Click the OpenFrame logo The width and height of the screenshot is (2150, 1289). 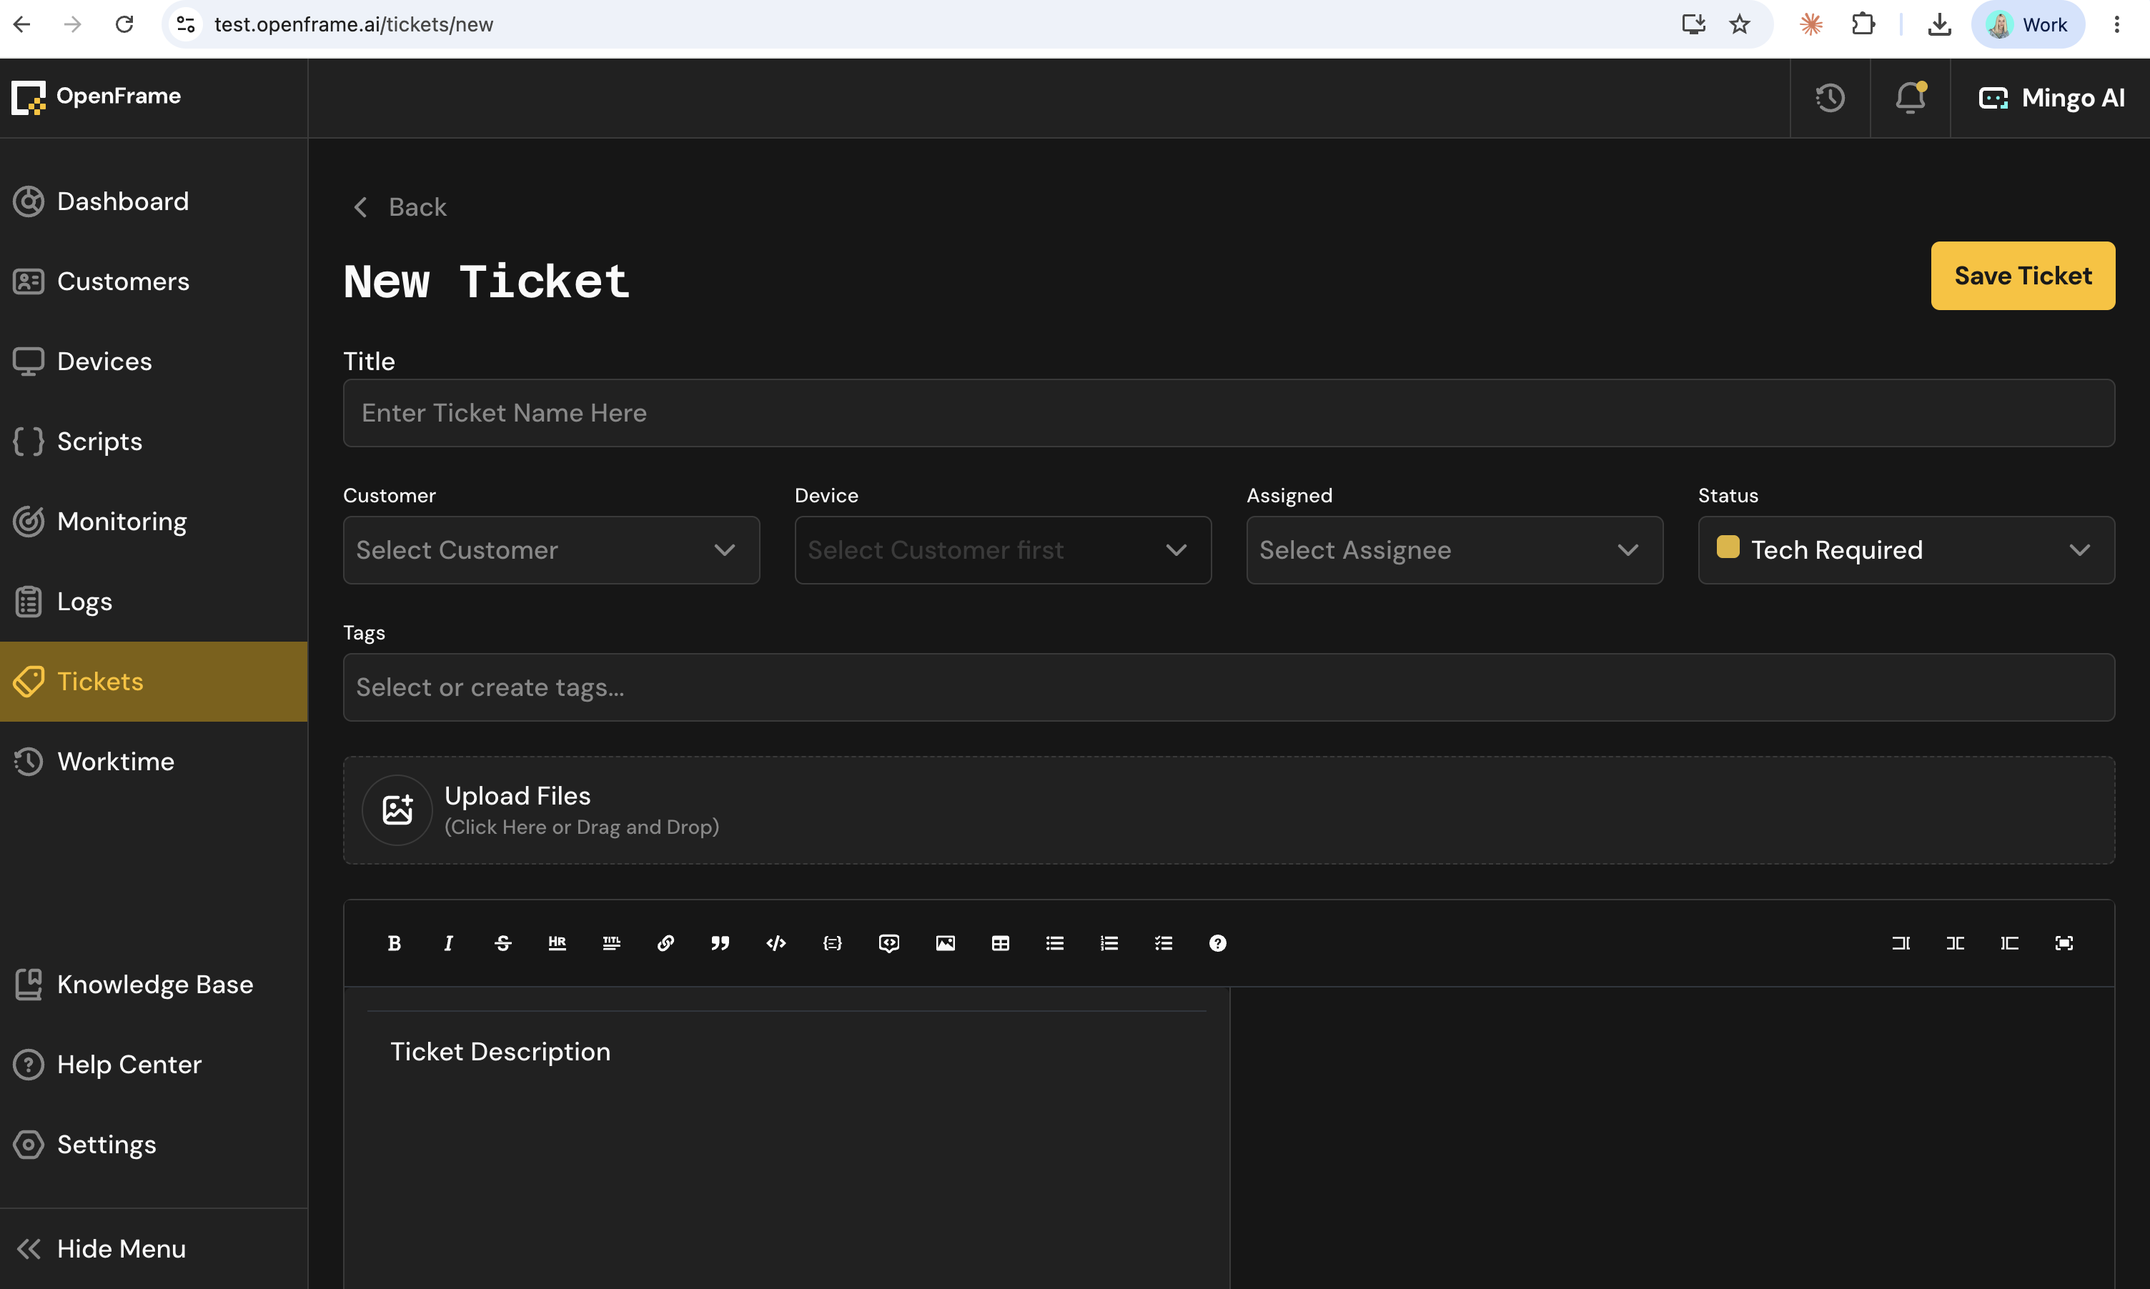(96, 96)
